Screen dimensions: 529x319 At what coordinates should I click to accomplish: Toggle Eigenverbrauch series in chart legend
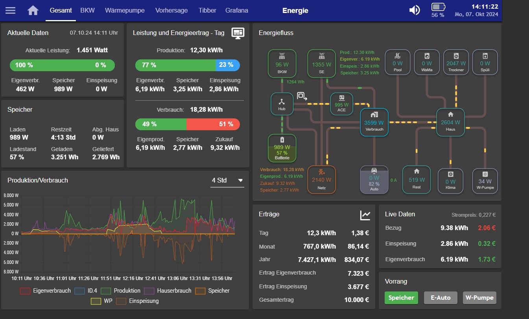46,291
